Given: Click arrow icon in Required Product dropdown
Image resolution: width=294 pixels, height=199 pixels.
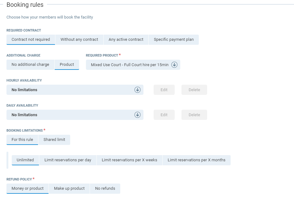Looking at the screenshot, I should coord(174,65).
